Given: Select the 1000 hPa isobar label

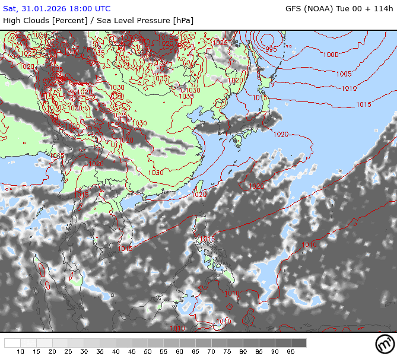Looking at the screenshot, I should coord(331,55).
